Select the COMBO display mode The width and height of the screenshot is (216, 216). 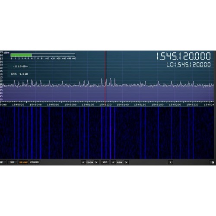point(35,162)
